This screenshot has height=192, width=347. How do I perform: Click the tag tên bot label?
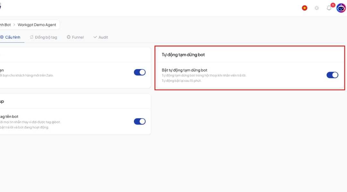pyautogui.click(x=9, y=116)
